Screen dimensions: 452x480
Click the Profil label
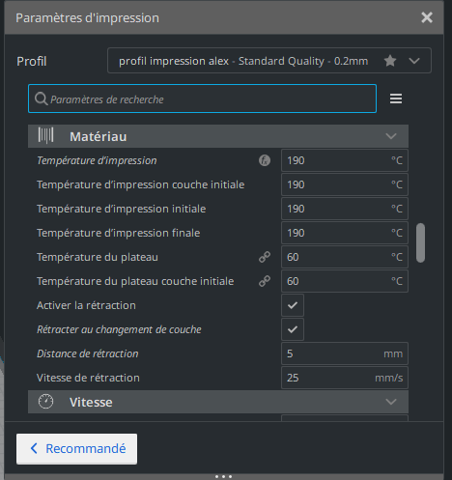(x=32, y=61)
